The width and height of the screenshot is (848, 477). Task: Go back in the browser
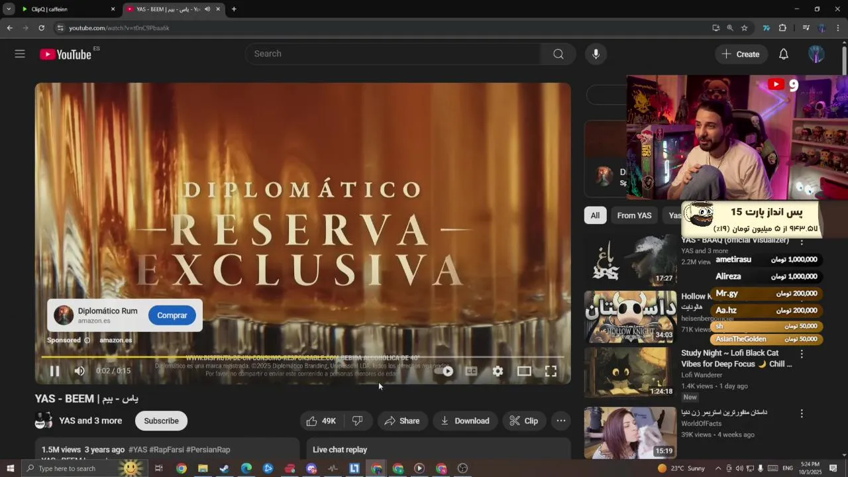pos(9,28)
